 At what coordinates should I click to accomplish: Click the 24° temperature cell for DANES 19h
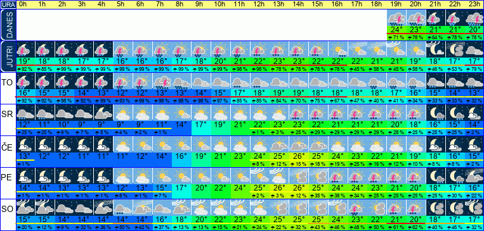396,30
